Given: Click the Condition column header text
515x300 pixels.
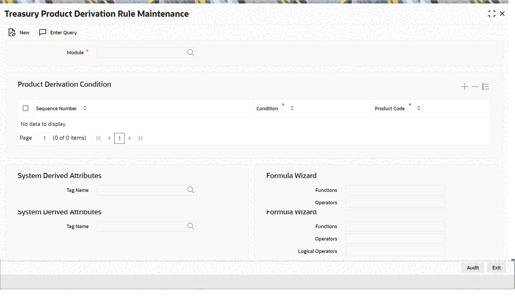Looking at the screenshot, I should 267,108.
